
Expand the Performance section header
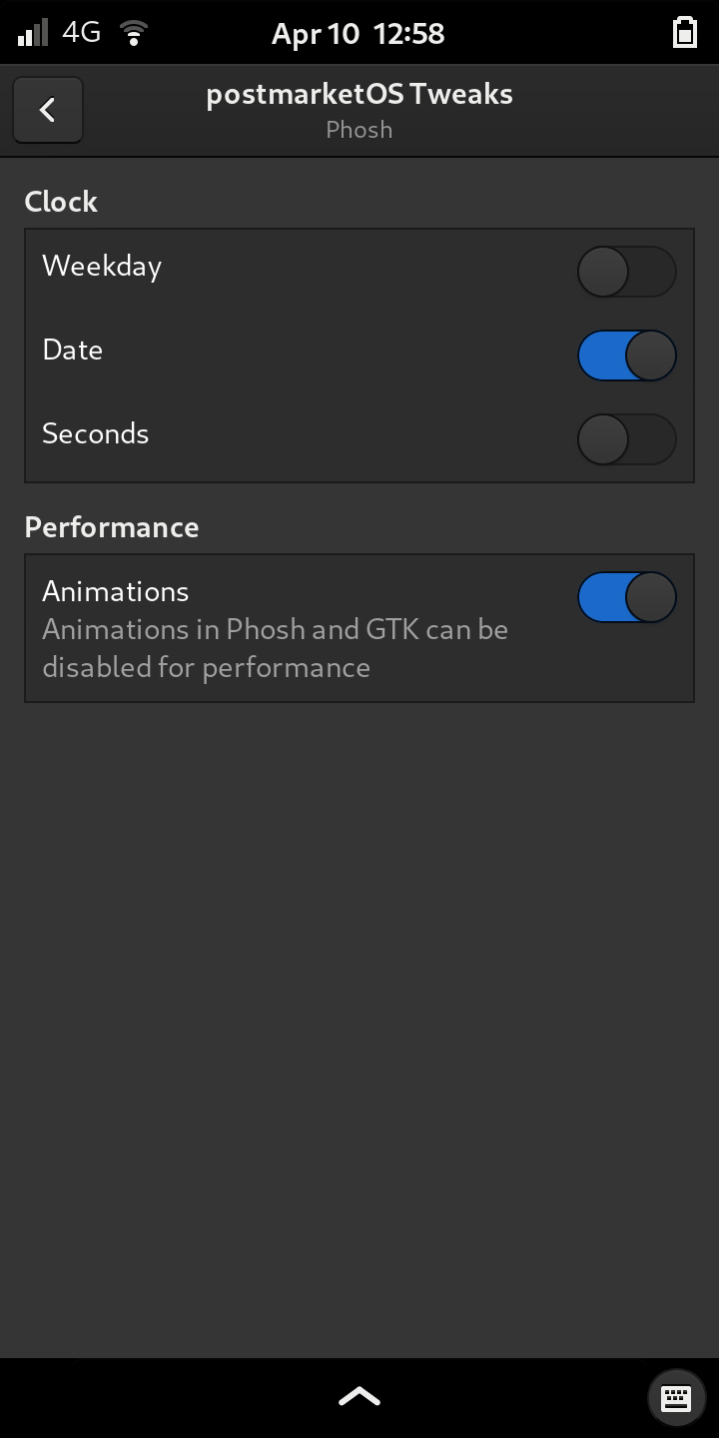pos(112,527)
